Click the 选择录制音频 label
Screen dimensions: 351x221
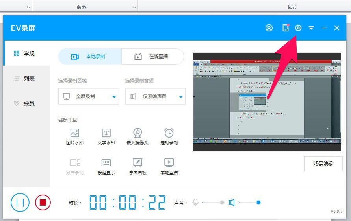tap(139, 81)
